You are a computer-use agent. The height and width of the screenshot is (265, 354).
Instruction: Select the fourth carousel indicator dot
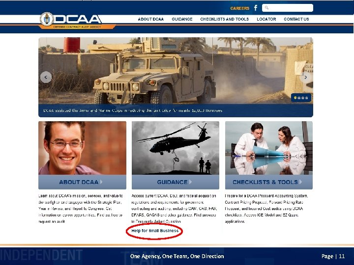point(307,98)
